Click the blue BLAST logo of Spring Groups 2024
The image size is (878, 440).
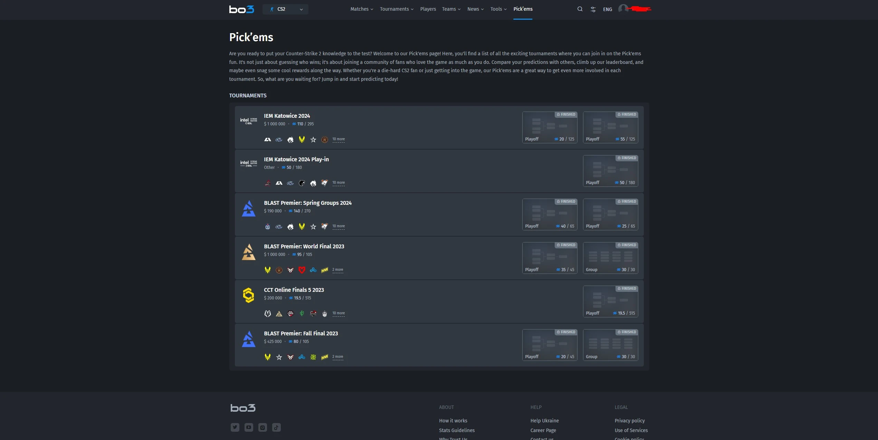(x=249, y=209)
